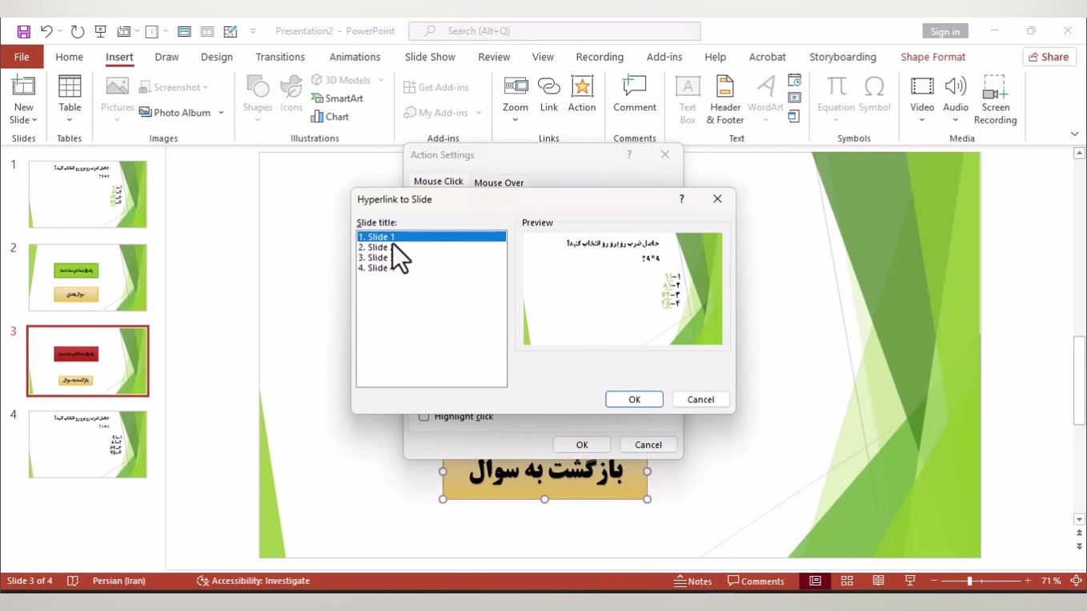Start slideshow from beginning in Quick Access Toolbar

point(101,31)
